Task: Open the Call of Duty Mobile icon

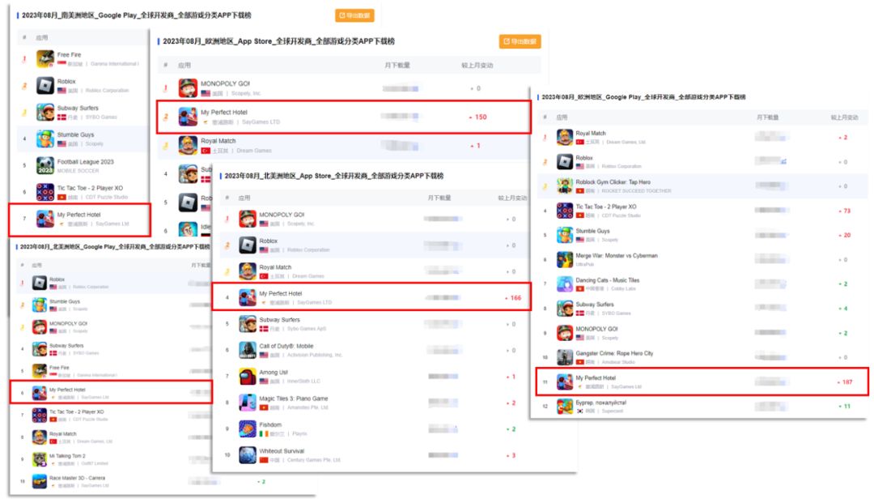Action: (248, 350)
